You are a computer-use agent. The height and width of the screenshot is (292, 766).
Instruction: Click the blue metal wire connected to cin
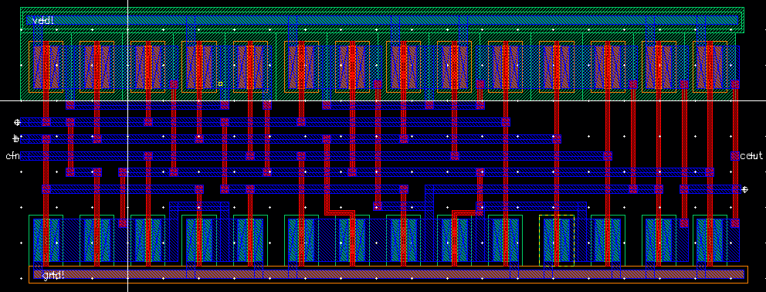[x=316, y=156]
